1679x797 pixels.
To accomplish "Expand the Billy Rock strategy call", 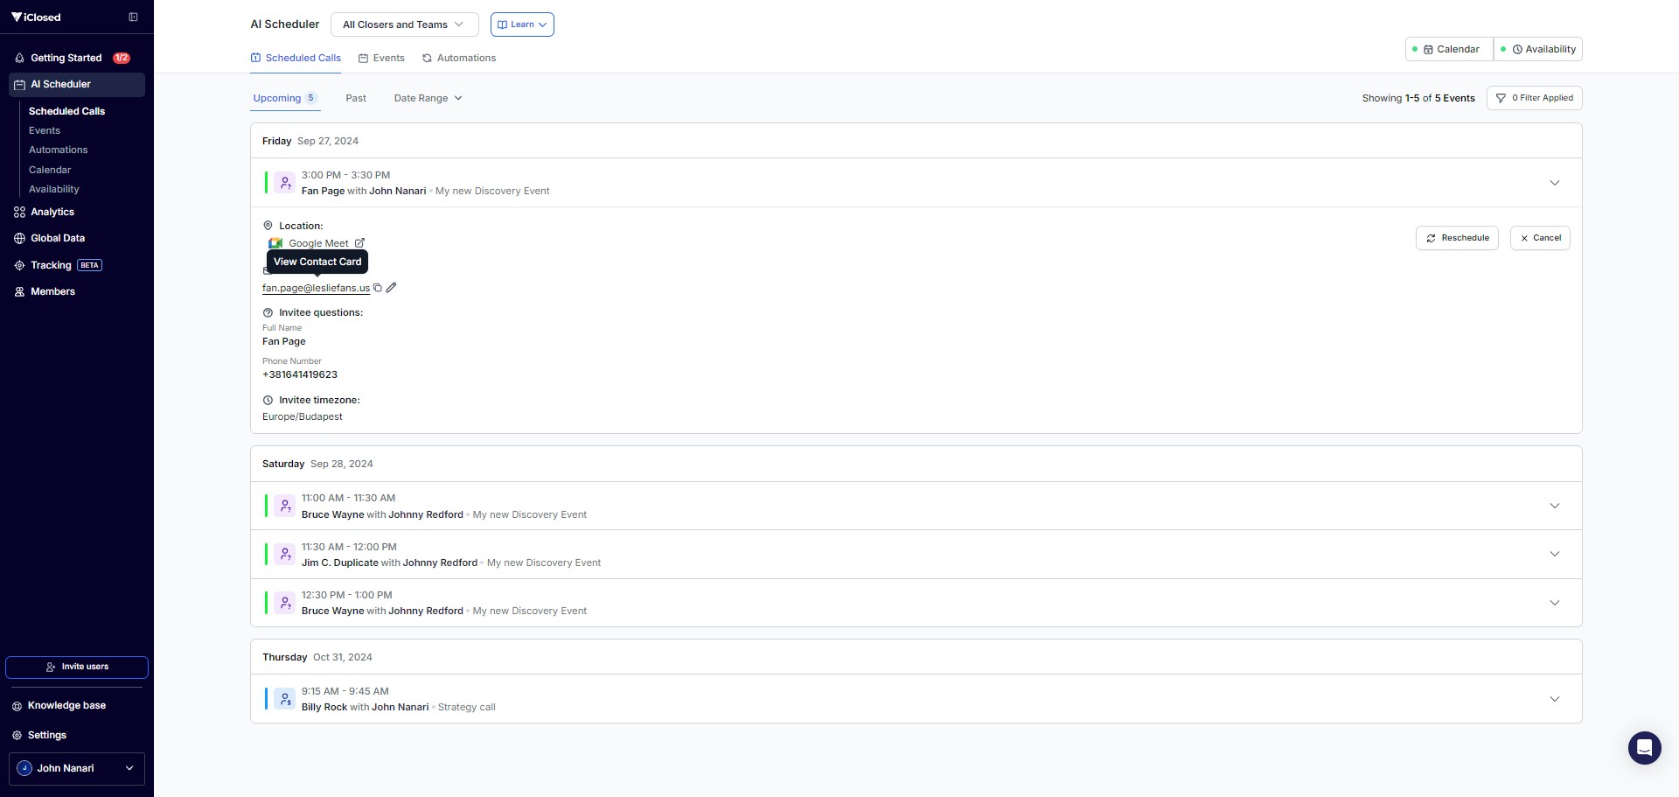I will pos(1555,699).
